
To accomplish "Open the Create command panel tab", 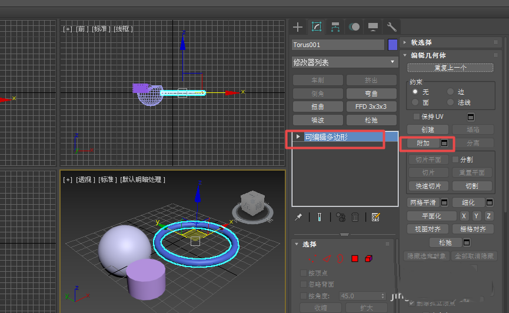I will 297,27.
